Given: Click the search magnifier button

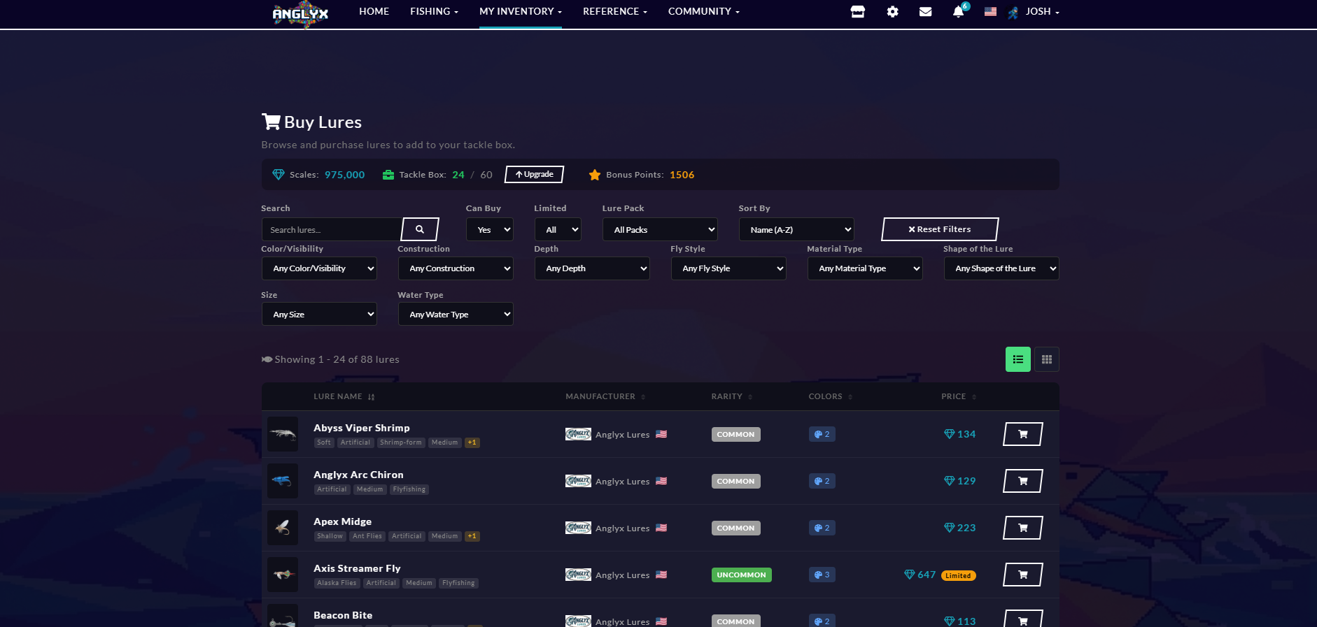Looking at the screenshot, I should (420, 229).
